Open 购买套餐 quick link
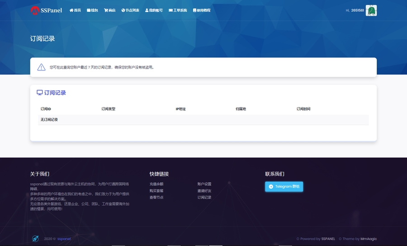 [156, 191]
